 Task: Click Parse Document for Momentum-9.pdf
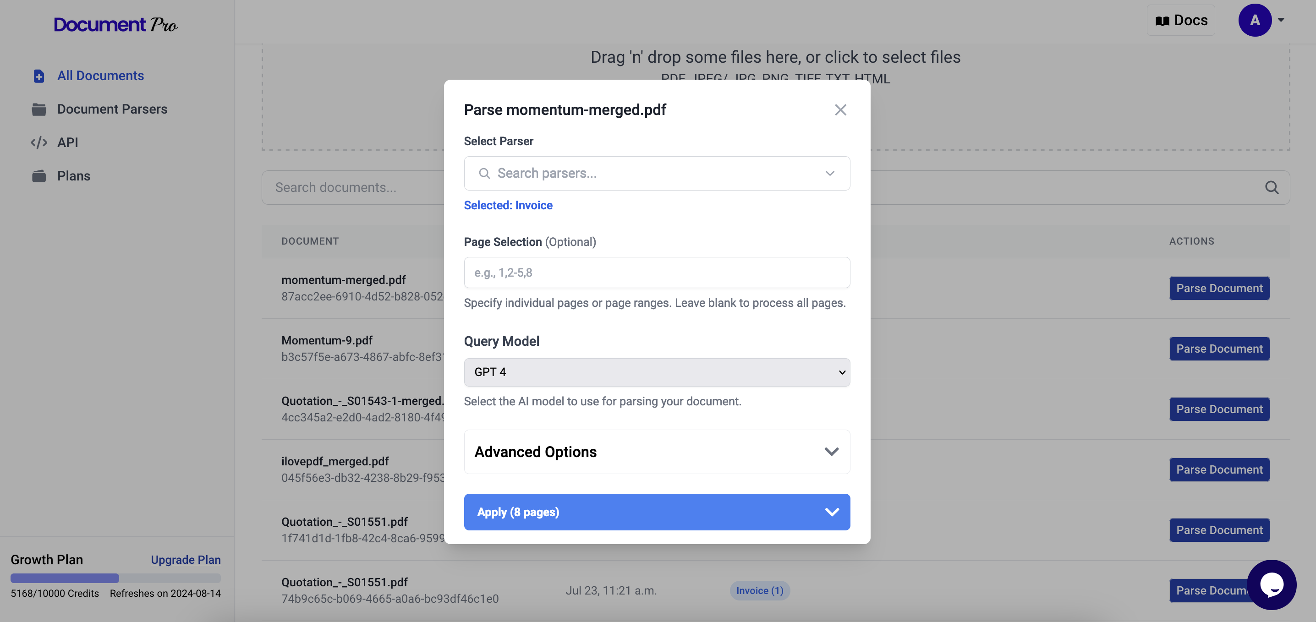(1219, 349)
